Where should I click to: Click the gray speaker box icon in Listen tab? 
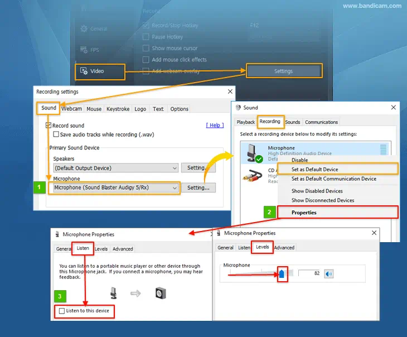coord(161,293)
